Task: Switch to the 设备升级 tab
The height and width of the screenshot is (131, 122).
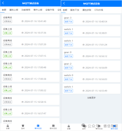Action: [50, 10]
